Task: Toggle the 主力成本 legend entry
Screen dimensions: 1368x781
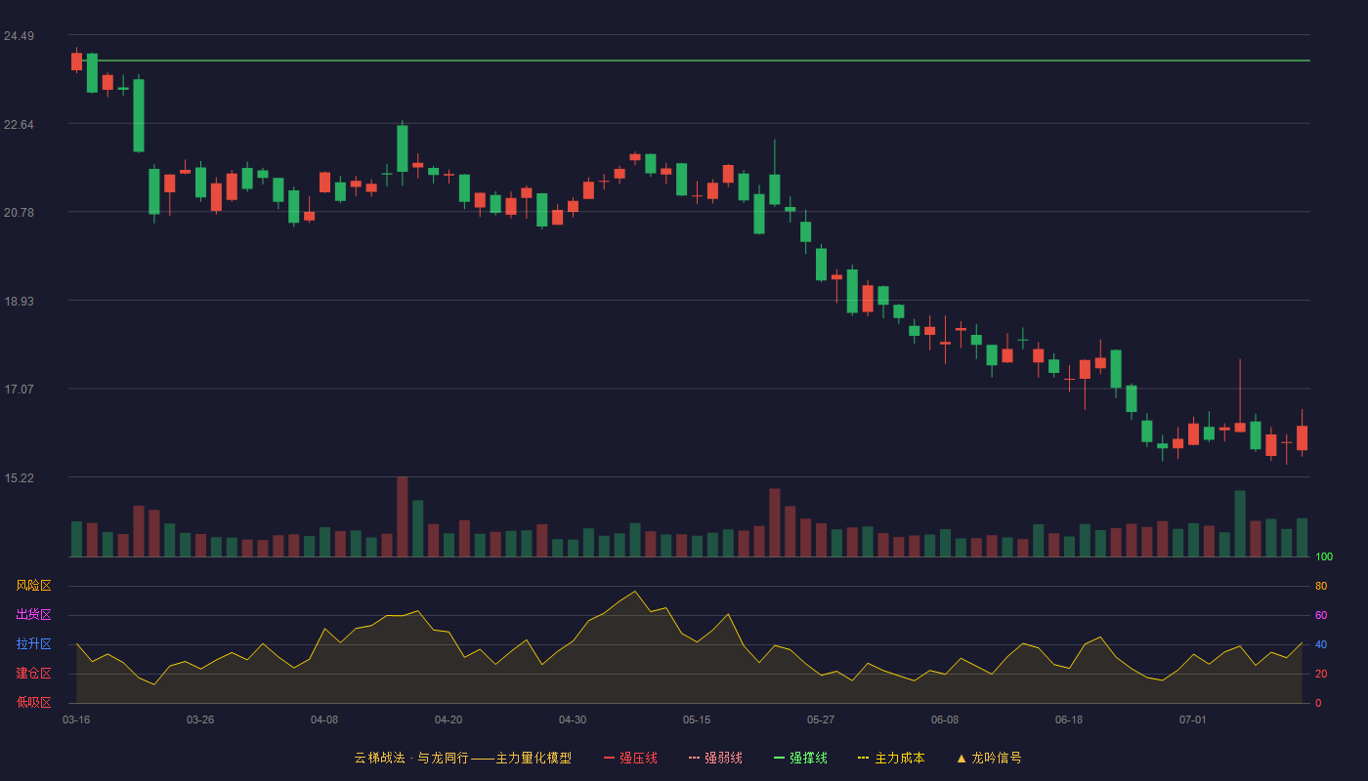Action: (890, 758)
